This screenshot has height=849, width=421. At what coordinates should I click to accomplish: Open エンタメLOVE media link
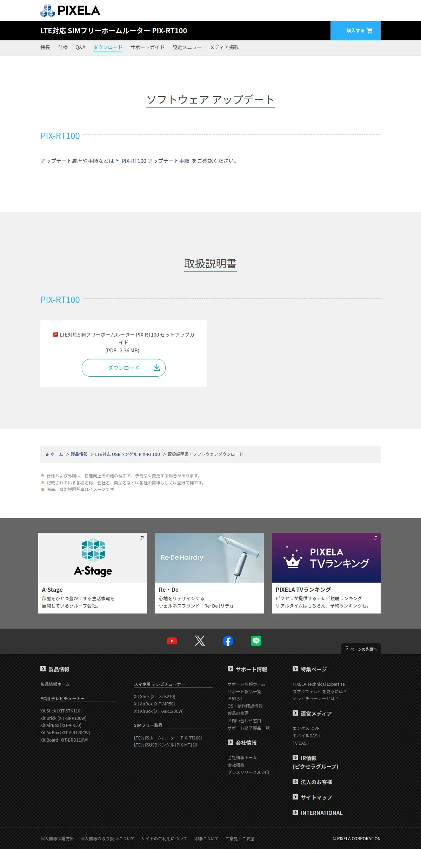[x=306, y=728]
